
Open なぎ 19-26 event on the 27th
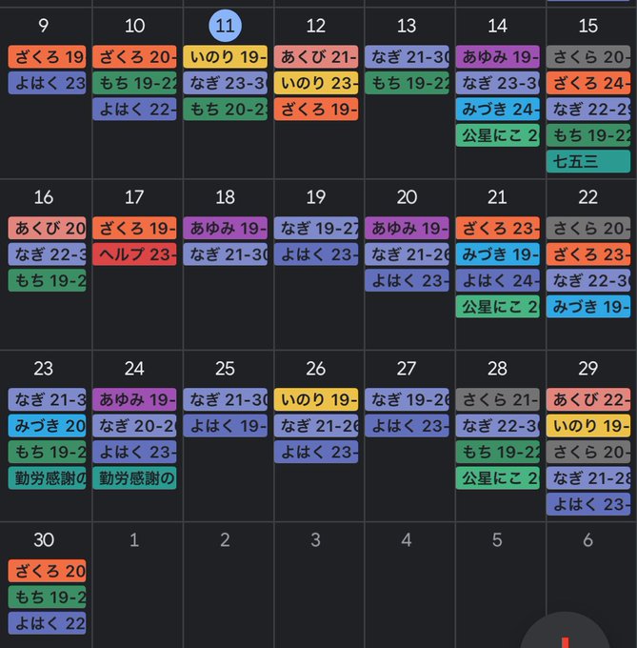click(408, 399)
